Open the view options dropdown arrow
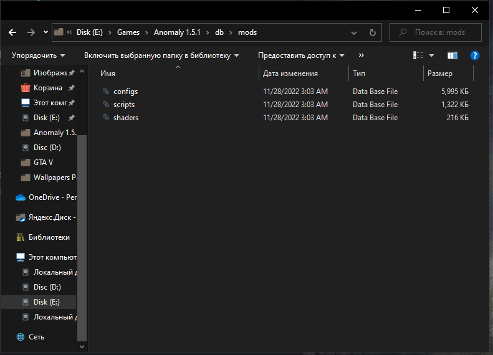This screenshot has height=355, width=493. (x=432, y=55)
